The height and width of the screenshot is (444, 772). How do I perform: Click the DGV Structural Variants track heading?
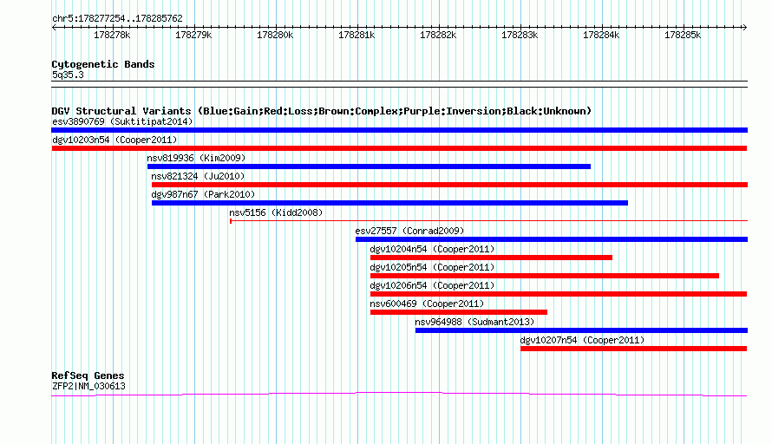322,111
